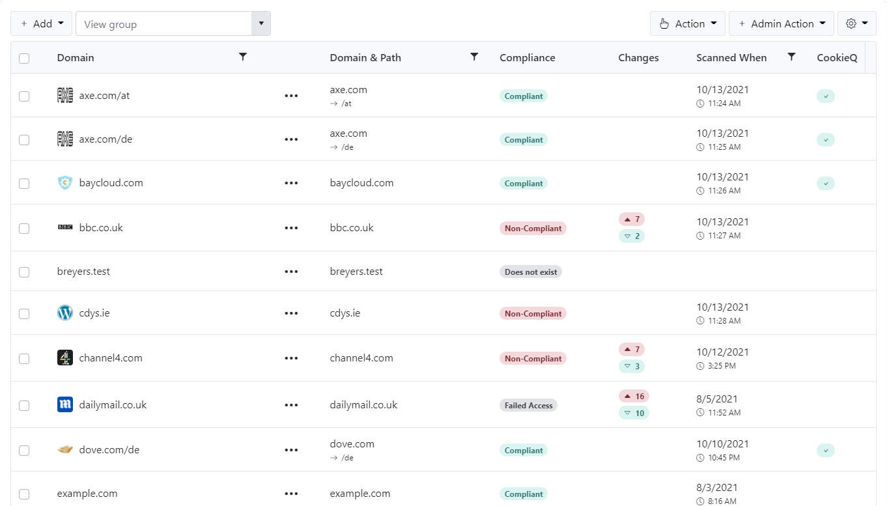The image size is (887, 506).
Task: Open three-dots menu for bbc.co.uk row
Action: pos(291,228)
